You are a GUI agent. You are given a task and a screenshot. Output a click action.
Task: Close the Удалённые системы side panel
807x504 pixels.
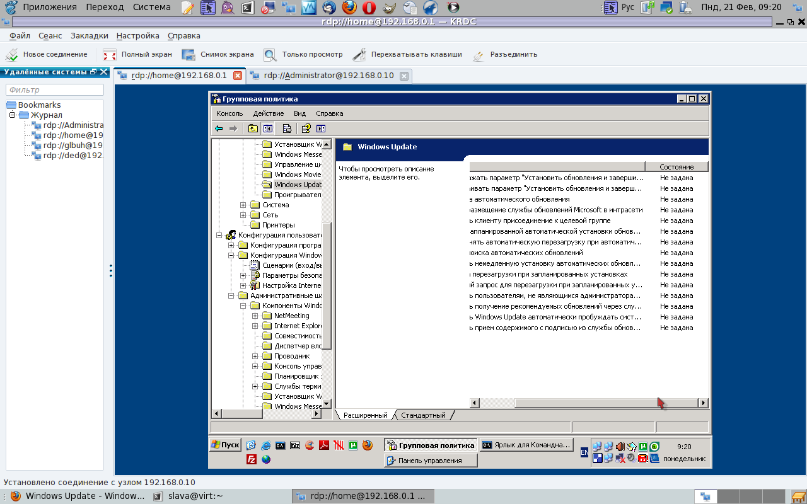point(104,72)
